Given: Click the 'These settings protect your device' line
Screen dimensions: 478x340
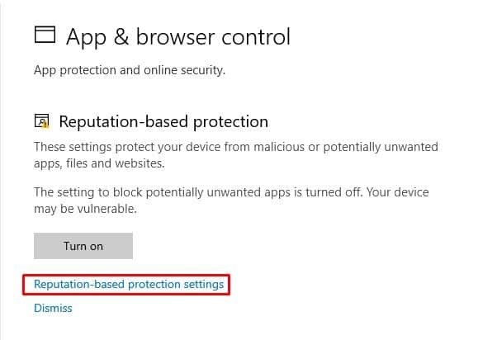Looking at the screenshot, I should pos(236,147).
